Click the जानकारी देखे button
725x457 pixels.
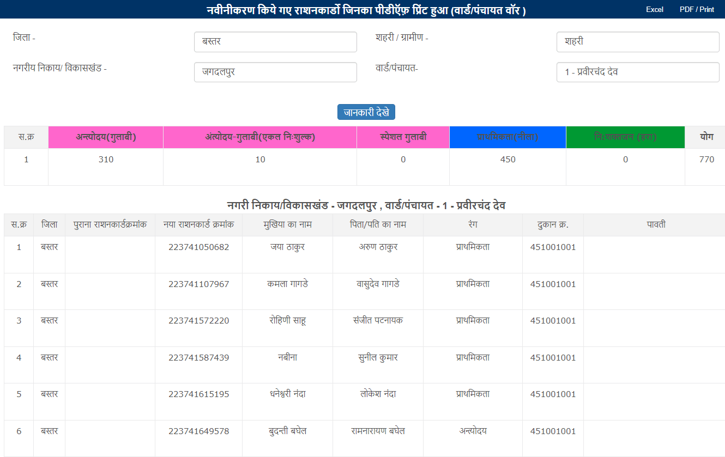point(366,112)
